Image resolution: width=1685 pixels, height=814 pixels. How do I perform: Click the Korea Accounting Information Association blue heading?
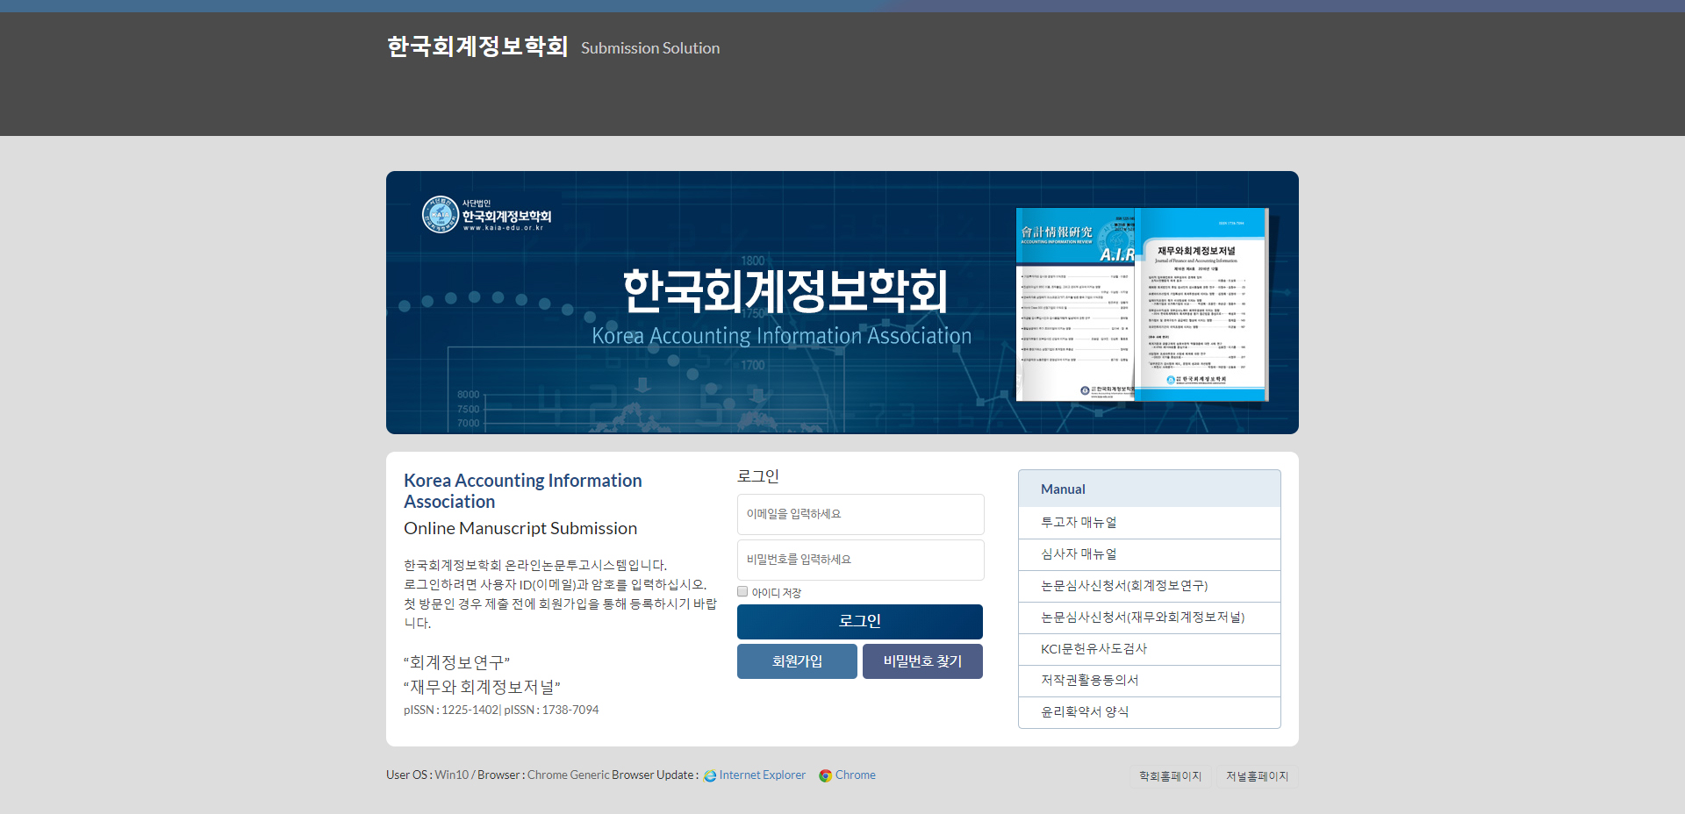(x=523, y=491)
